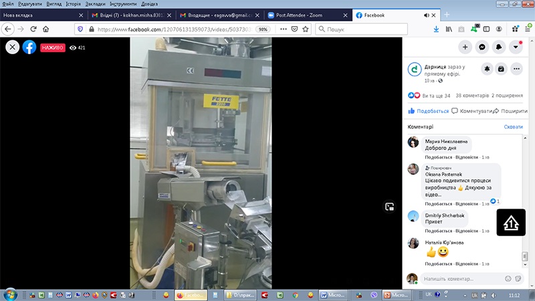Mute the Facebook tab audio icon
The width and height of the screenshot is (535, 301).
[426, 15]
